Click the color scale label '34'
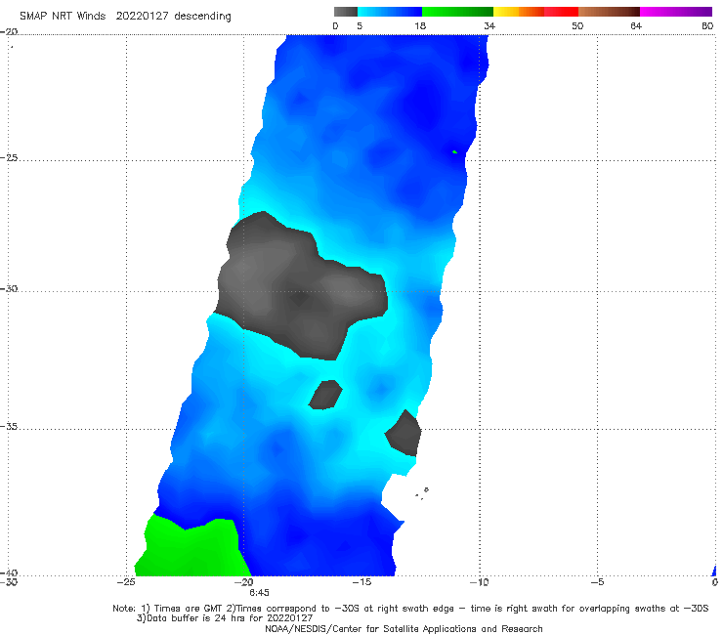723x635 pixels. click(489, 26)
